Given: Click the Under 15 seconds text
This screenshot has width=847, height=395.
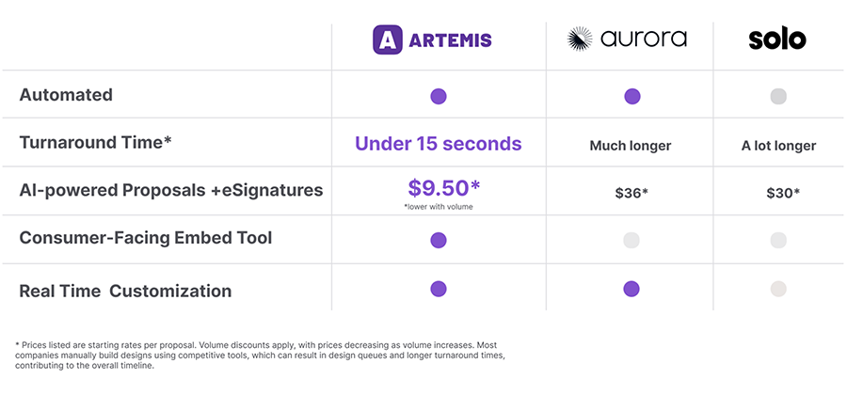Looking at the screenshot, I should 438,144.
